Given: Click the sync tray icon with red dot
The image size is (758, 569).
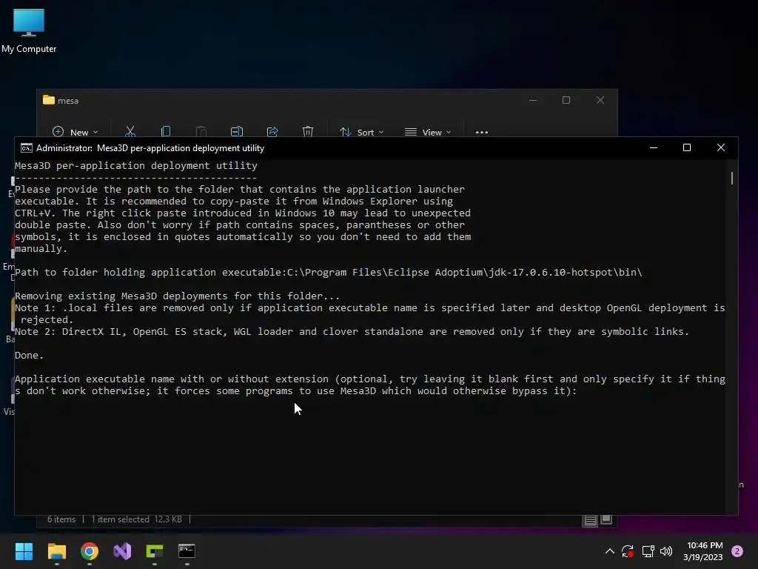Looking at the screenshot, I should 628,551.
